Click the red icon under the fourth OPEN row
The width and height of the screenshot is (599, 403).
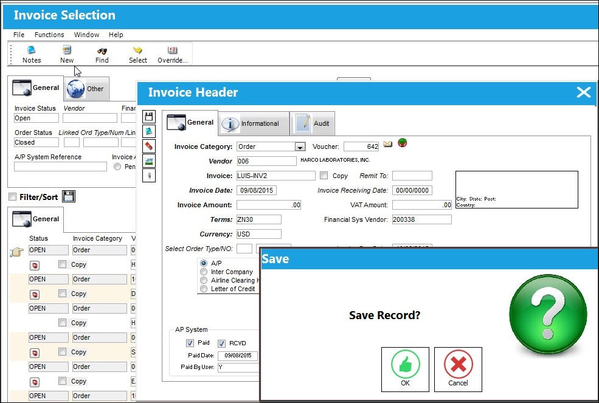(35, 353)
